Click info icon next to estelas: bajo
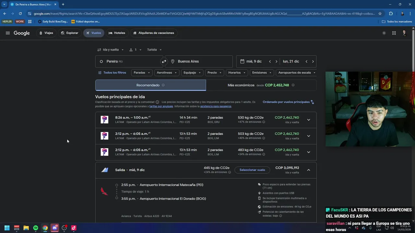The width and height of the screenshot is (415, 233). click(x=280, y=216)
